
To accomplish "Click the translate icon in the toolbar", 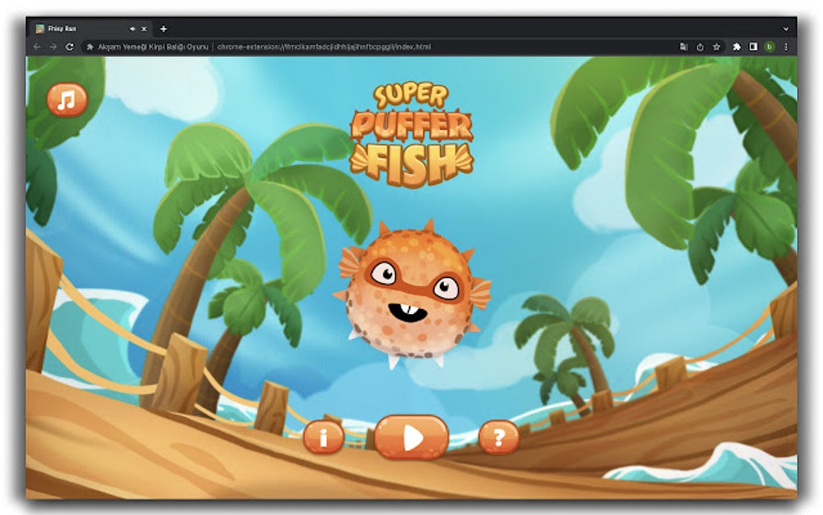I will coord(684,47).
